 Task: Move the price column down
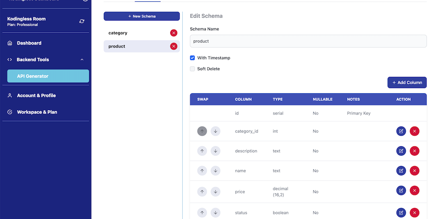(215, 192)
